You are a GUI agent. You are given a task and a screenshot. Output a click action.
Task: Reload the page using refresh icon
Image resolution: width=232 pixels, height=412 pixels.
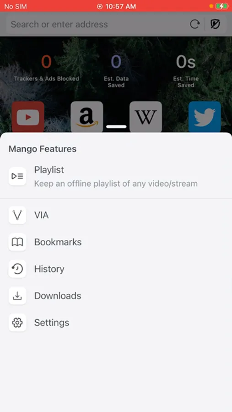(194, 24)
